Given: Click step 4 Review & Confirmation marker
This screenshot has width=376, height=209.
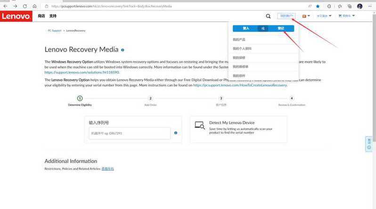Looking at the screenshot, I should 292,98.
